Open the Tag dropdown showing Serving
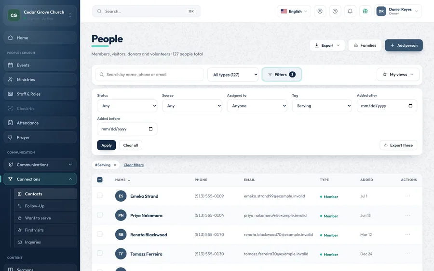This screenshot has height=271, width=434. pos(322,106)
